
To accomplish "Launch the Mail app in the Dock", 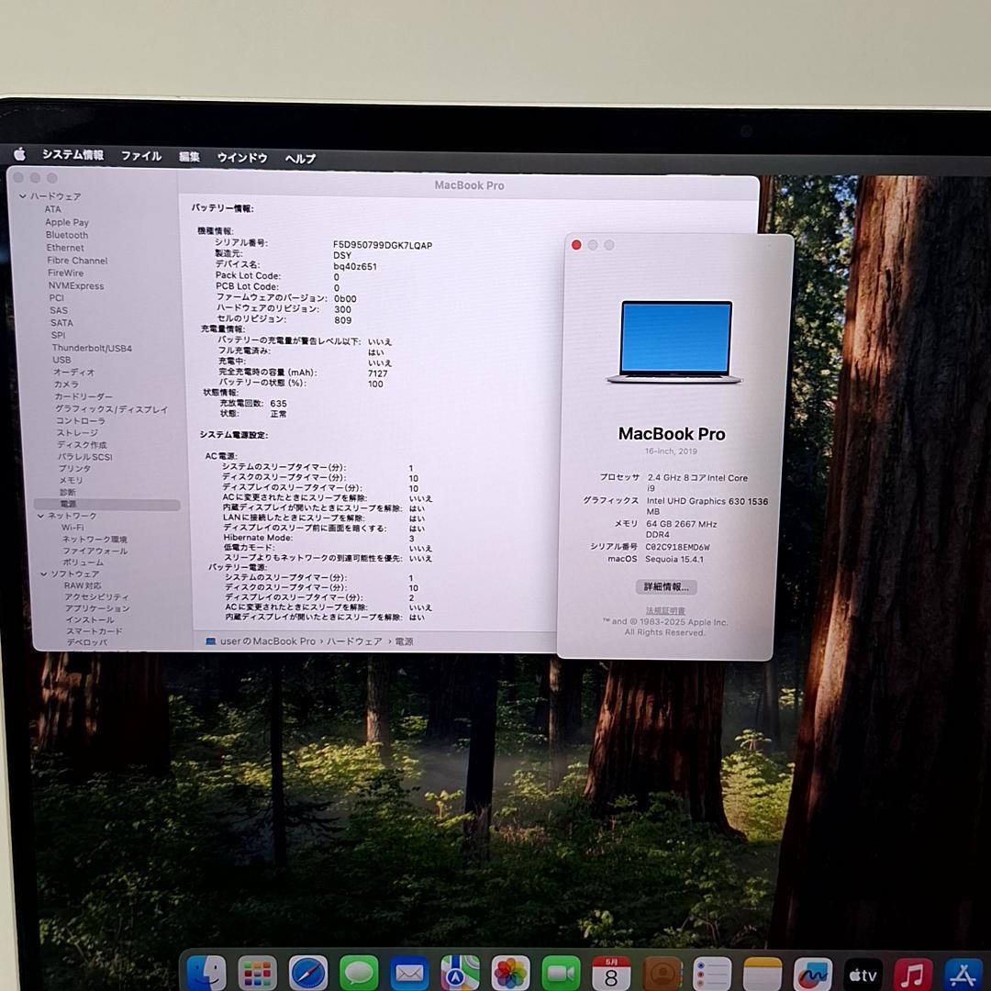I will click(x=409, y=971).
